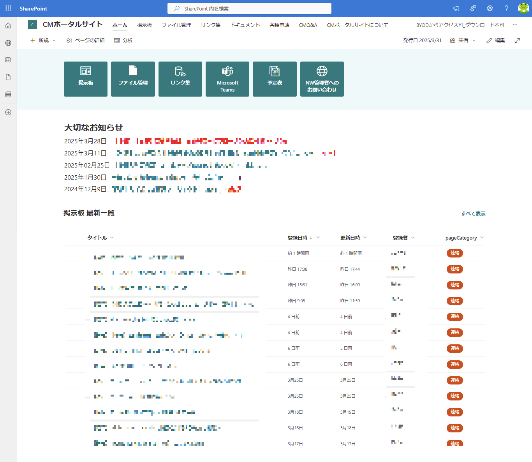Click the create (+) icon in the sidebar

[8, 112]
